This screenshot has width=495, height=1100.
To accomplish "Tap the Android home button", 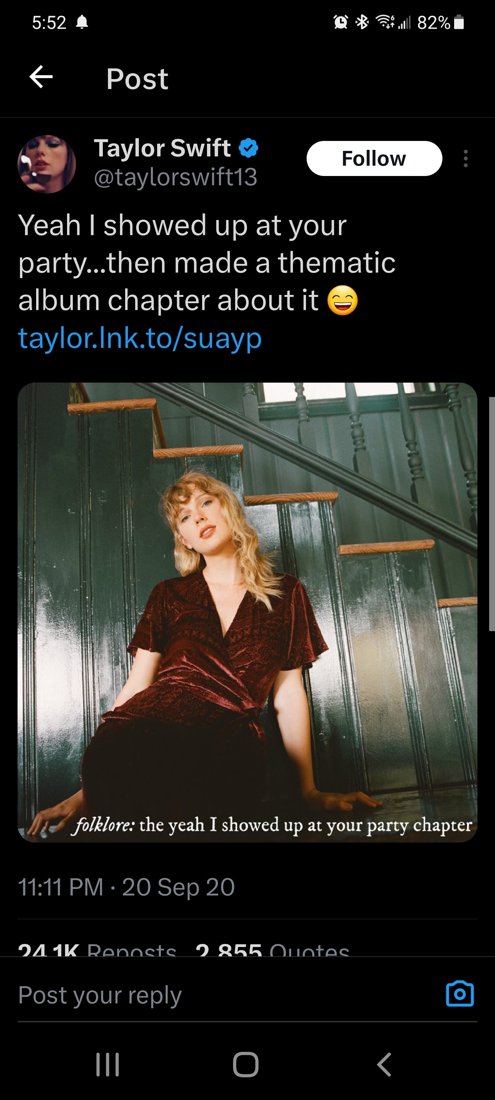I will click(x=245, y=1064).
